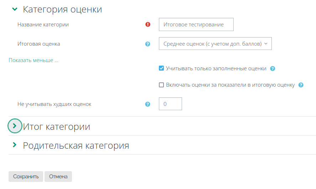
Task: Open help for Учитывать только заполненные оценки
Action: 273,68
